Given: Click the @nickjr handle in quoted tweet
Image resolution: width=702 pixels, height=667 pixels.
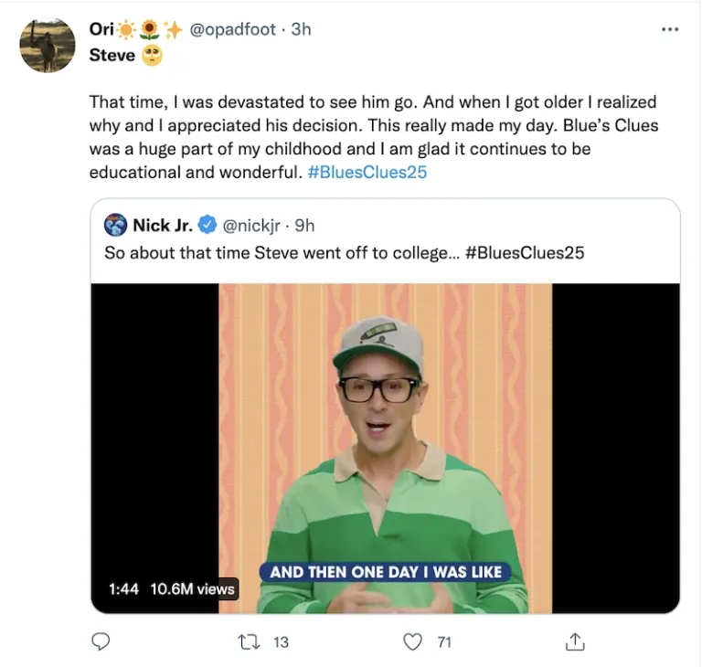Looking at the screenshot, I should (251, 225).
